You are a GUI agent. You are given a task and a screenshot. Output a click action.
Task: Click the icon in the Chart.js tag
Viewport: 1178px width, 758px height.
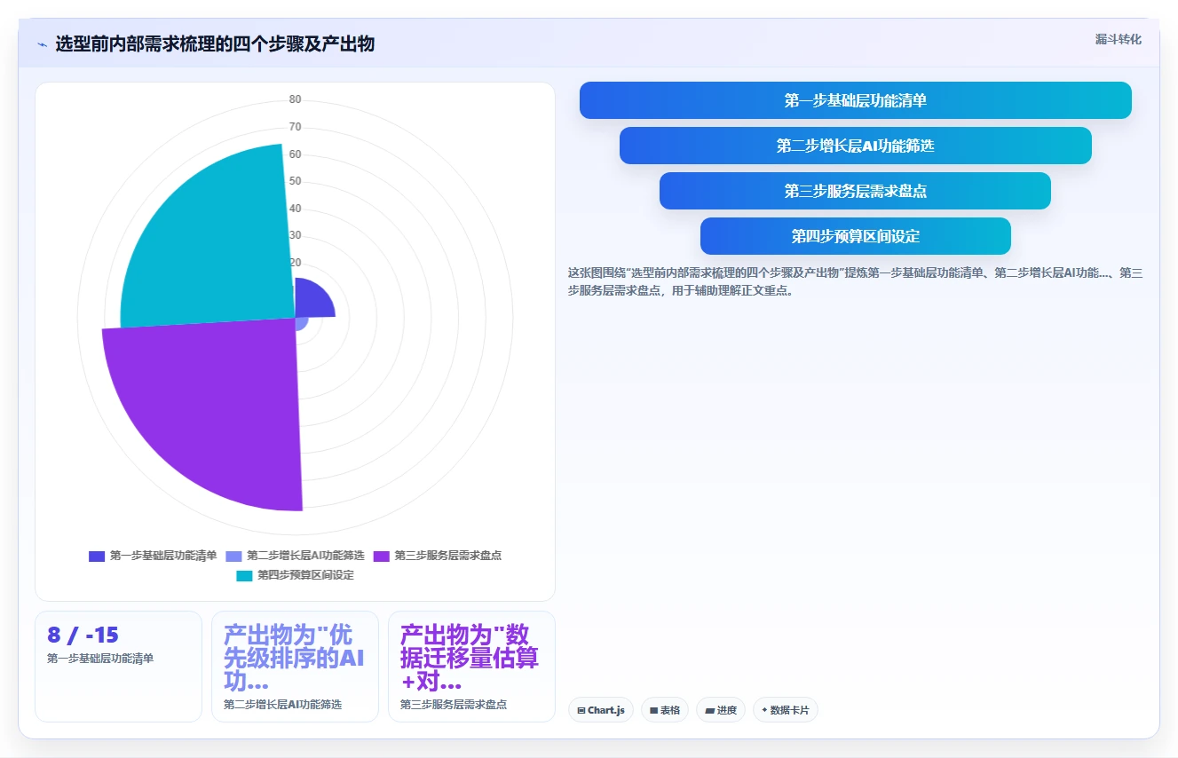pos(581,711)
